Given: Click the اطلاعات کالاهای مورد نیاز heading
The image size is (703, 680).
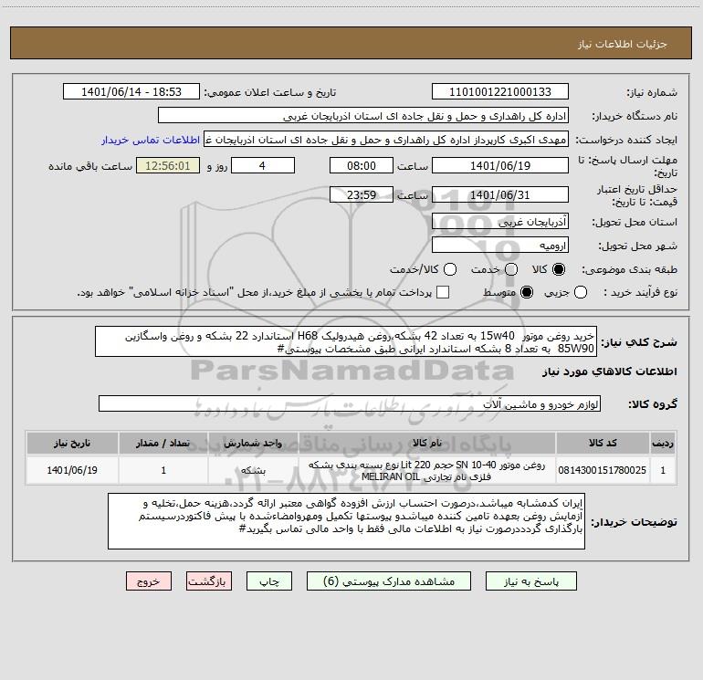Looking at the screenshot, I should coord(610,371).
